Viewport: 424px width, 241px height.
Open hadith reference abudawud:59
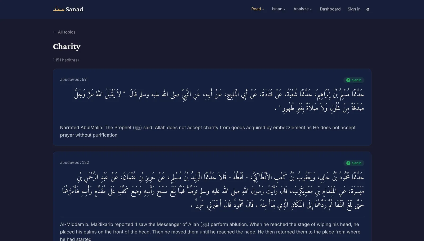click(73, 79)
